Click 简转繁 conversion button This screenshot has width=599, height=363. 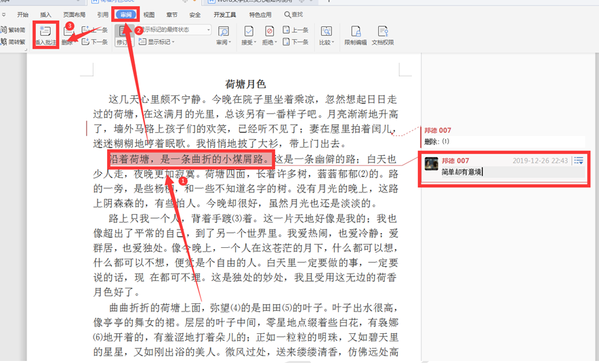[13, 41]
